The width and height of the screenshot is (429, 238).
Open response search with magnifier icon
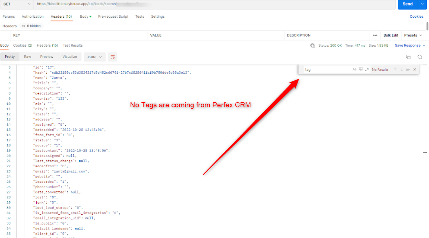point(420,57)
